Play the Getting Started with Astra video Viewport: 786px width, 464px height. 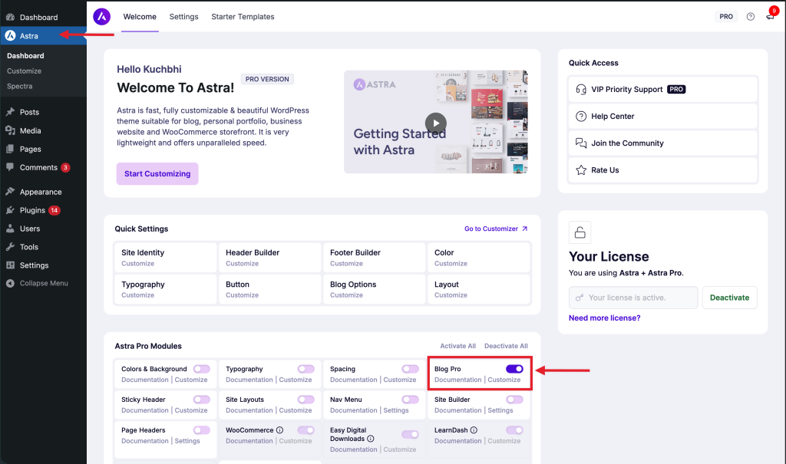pos(435,122)
